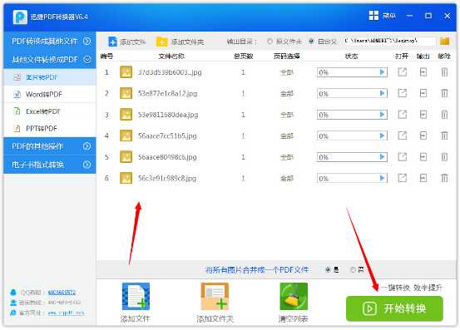Click the 添加文件 icon in the top toolbar
460x330 pixels.
click(112, 42)
